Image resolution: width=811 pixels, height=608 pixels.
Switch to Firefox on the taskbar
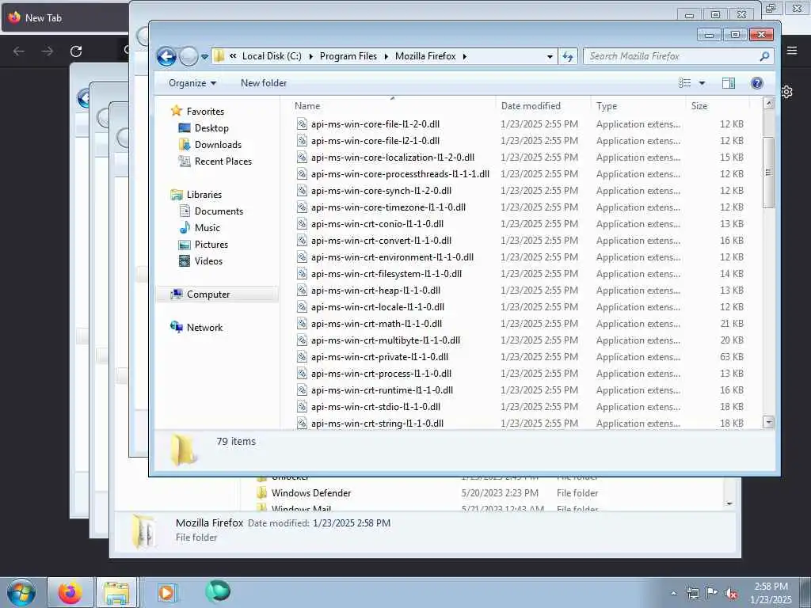70,592
